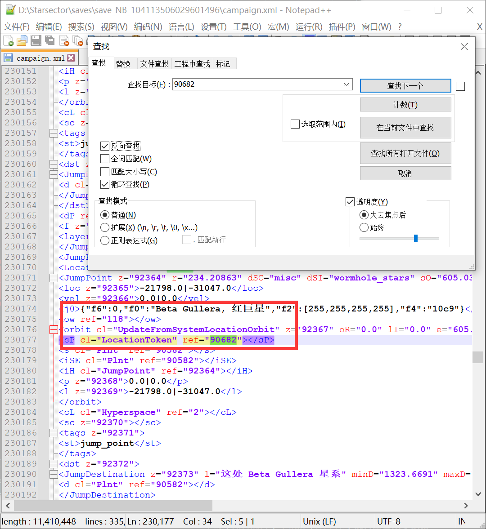The width and height of the screenshot is (486, 529).
Task: Switch to the 替换 tab
Action: pyautogui.click(x=123, y=64)
